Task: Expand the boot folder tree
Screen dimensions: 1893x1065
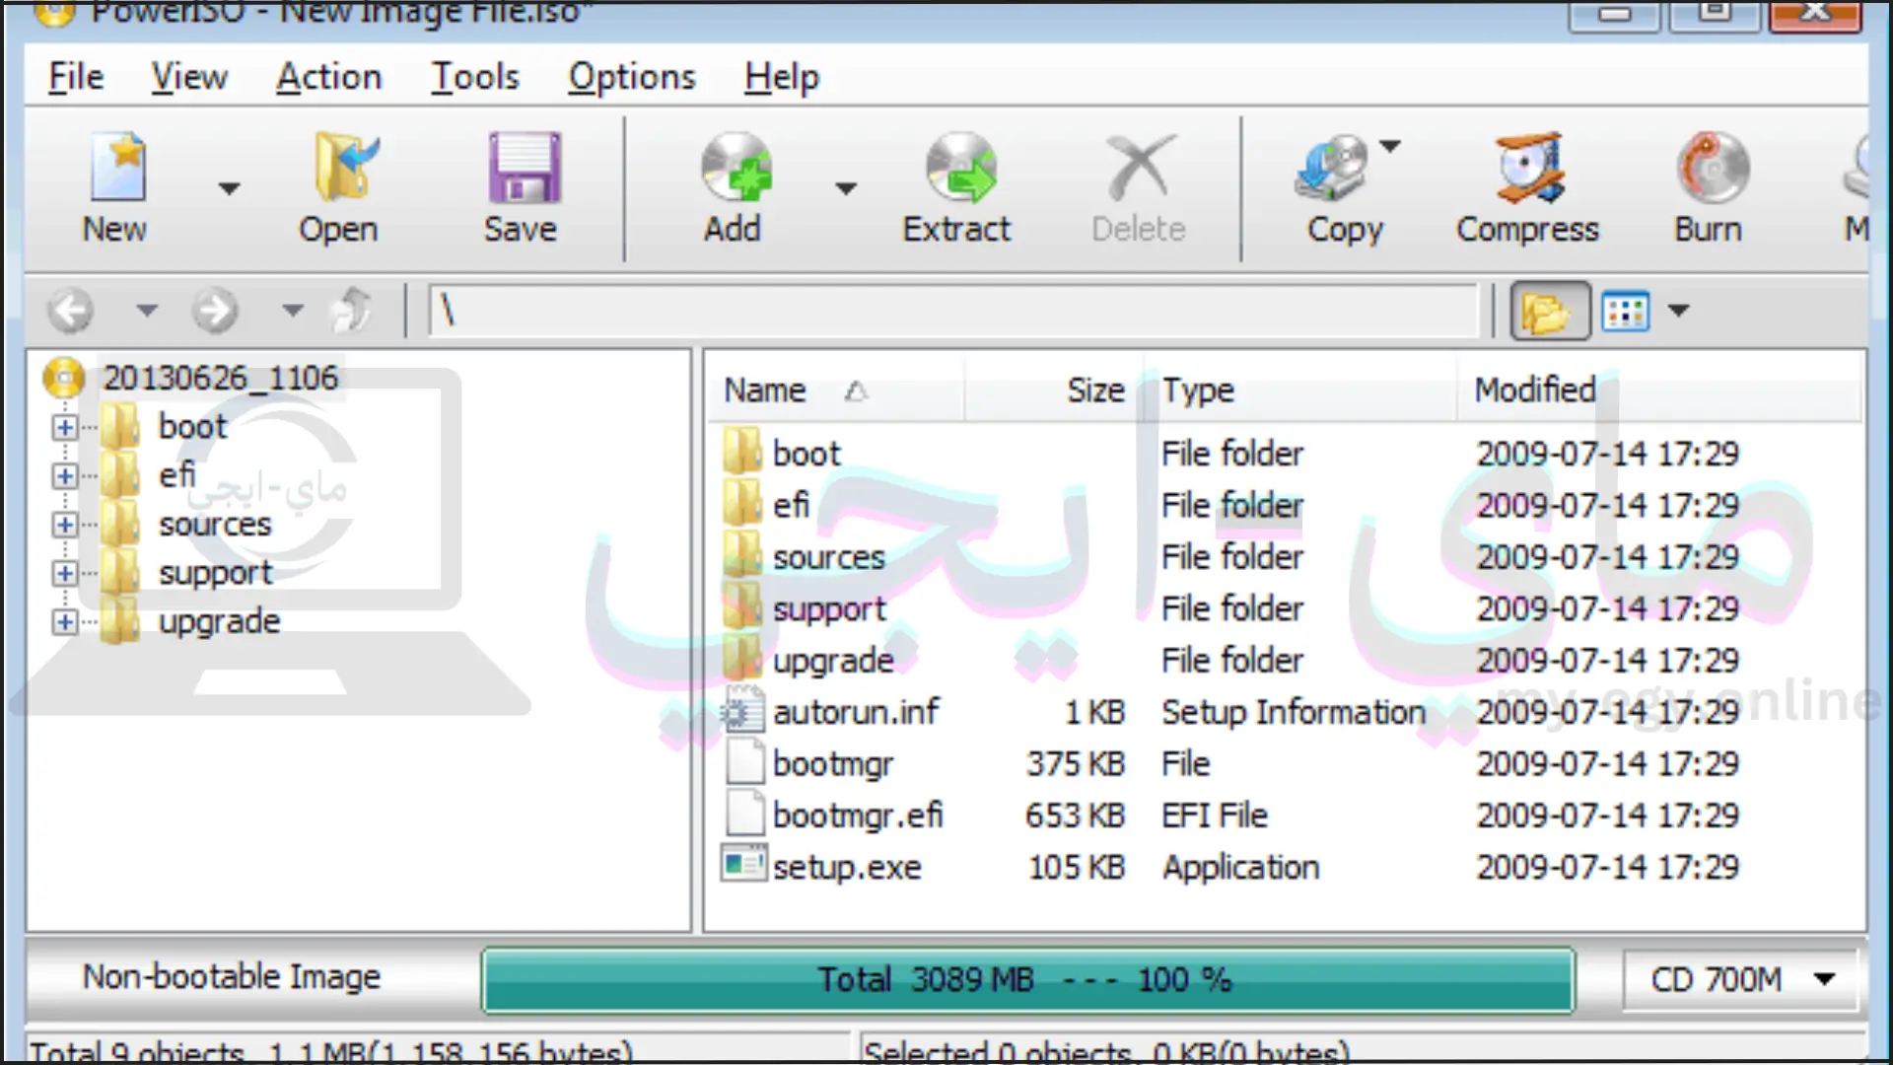Action: 62,427
